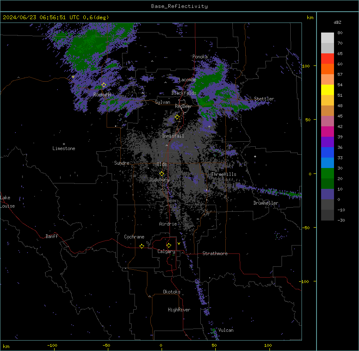This screenshot has width=359, height=351.
Task: Click the RockyMH label
Action: click(102, 95)
